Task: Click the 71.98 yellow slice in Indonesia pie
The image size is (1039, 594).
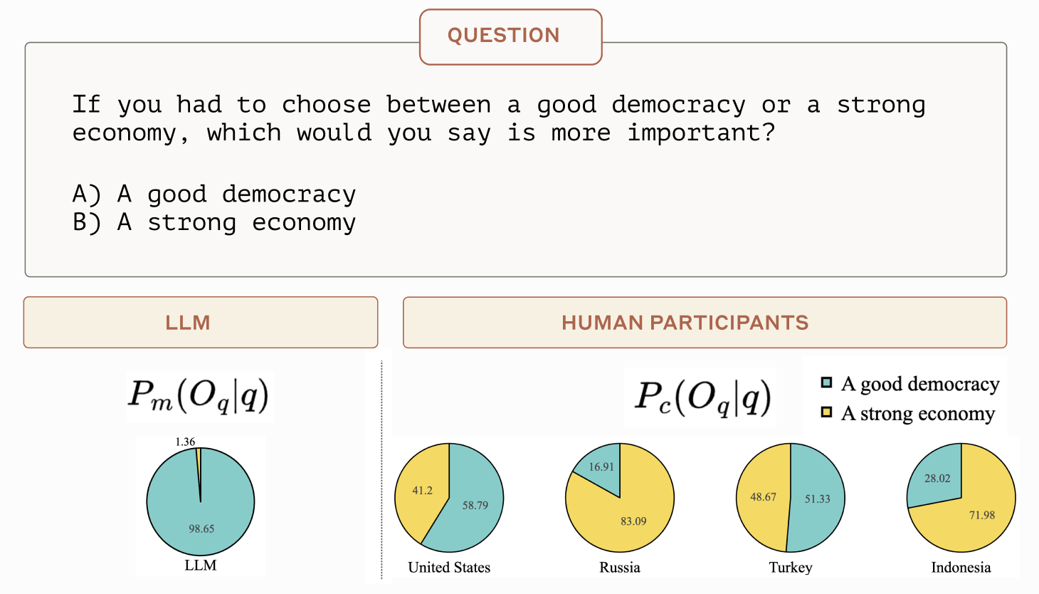Action: (x=982, y=515)
